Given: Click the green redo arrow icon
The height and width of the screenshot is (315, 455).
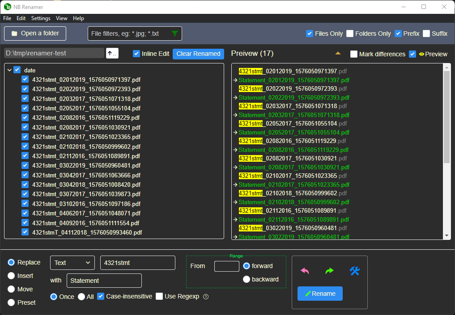Looking at the screenshot, I should click(x=329, y=271).
